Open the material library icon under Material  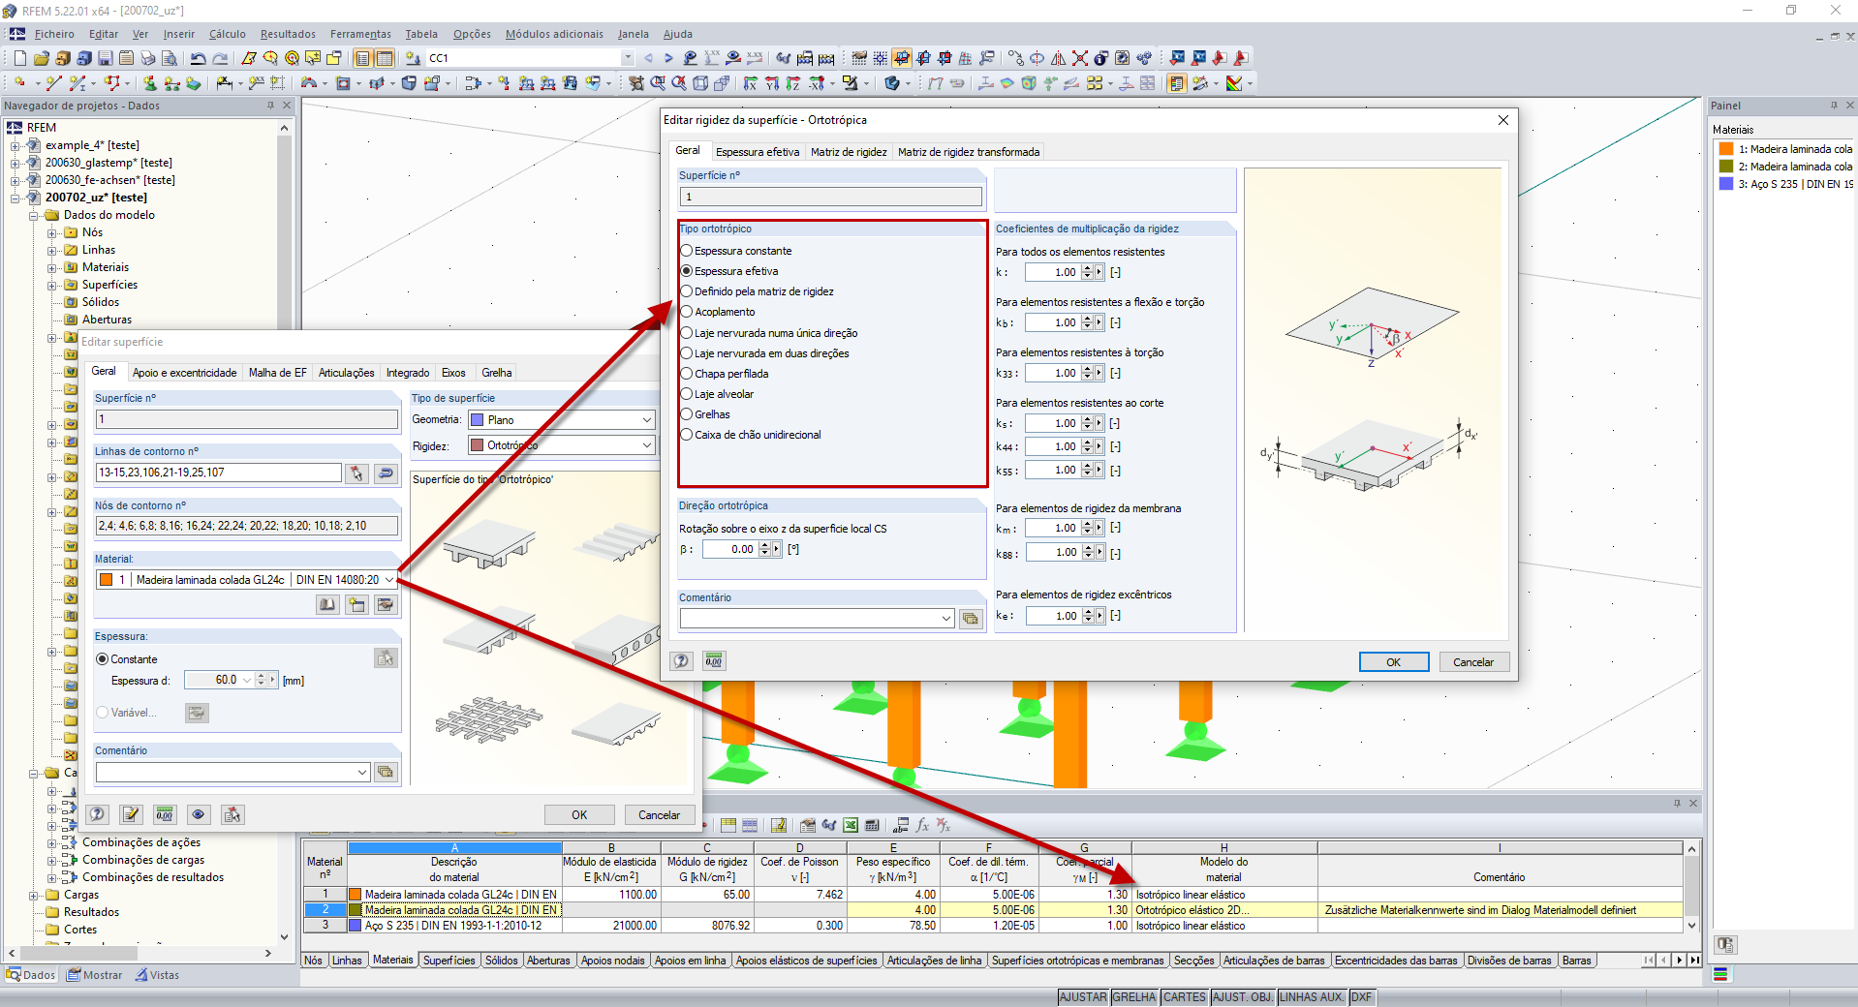[x=327, y=604]
